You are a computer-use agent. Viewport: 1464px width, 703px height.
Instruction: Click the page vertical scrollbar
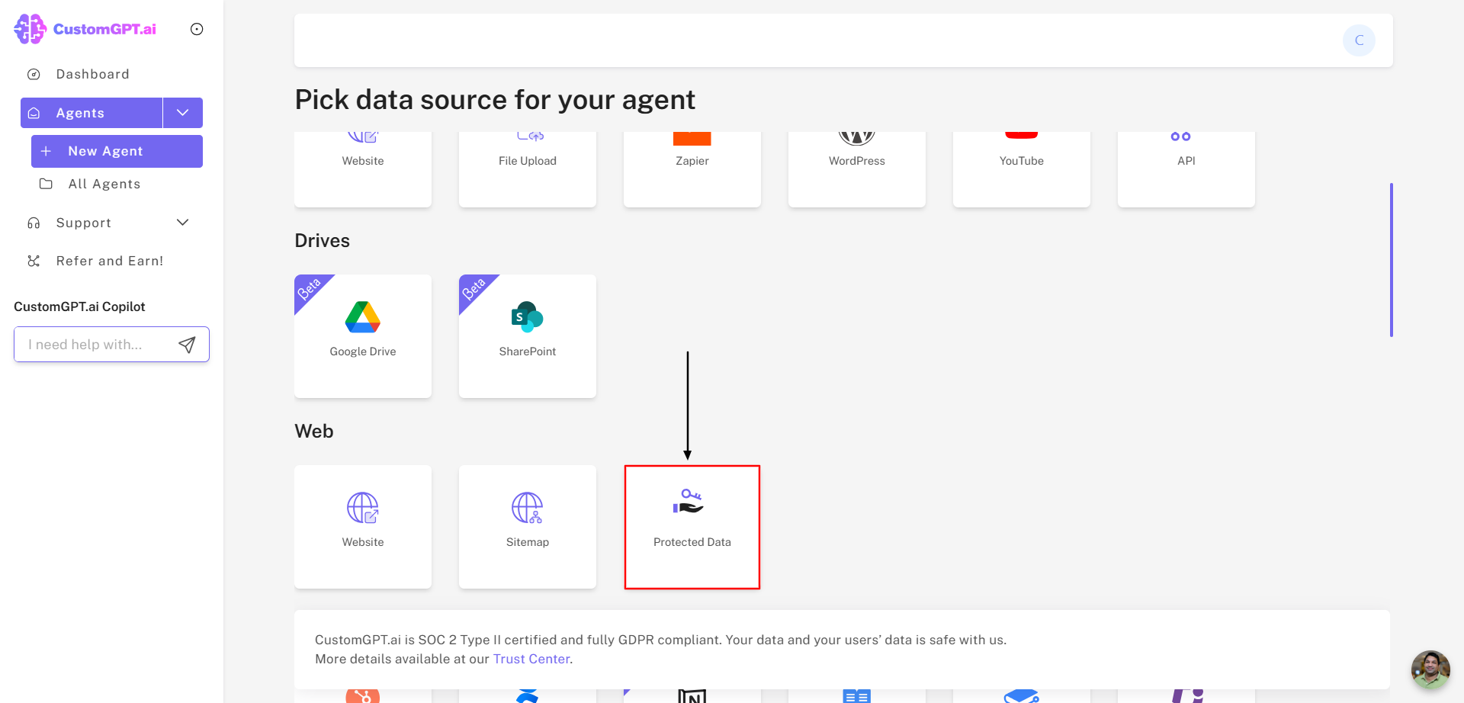click(1392, 260)
